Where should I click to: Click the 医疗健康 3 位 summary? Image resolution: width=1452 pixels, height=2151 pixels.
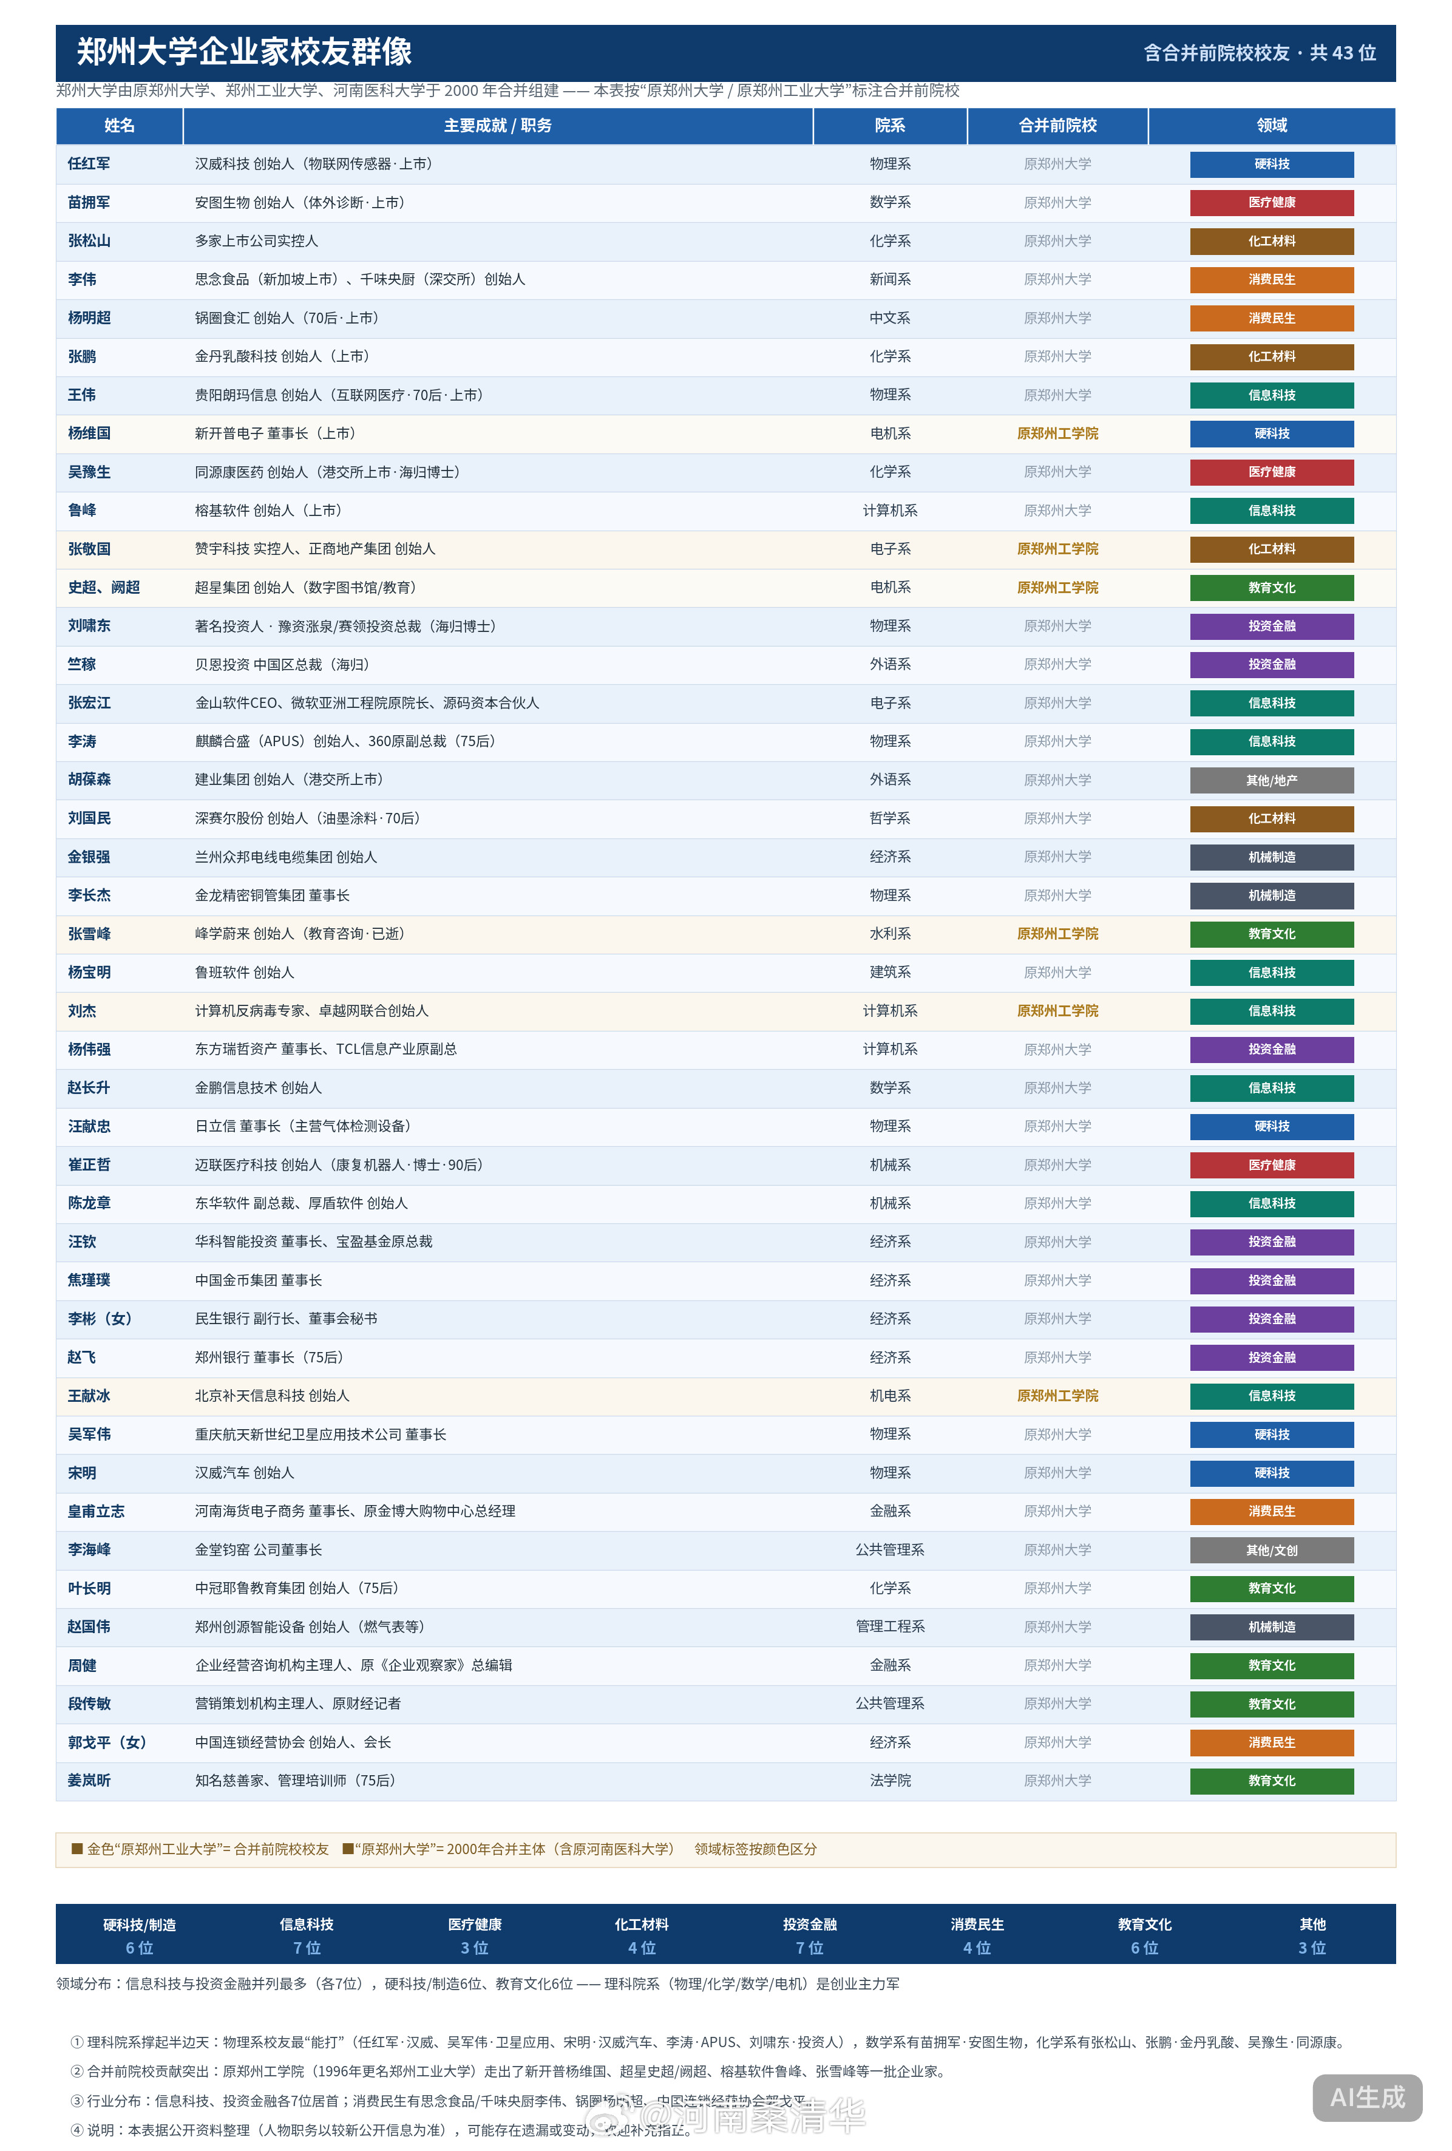pos(474,1936)
